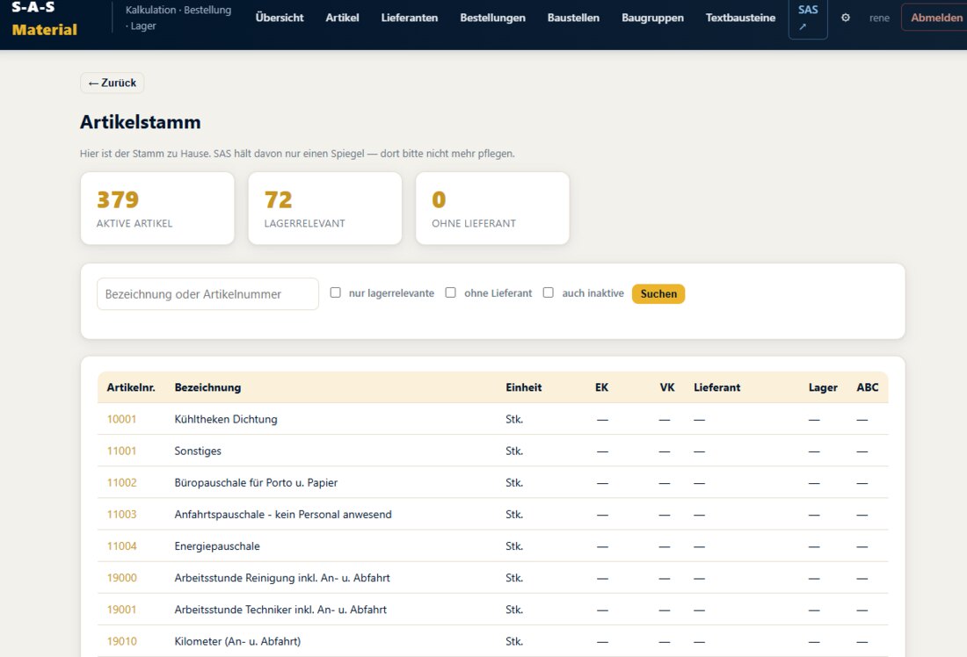This screenshot has height=657, width=967.
Task: Open article number 19010
Action: 121,641
